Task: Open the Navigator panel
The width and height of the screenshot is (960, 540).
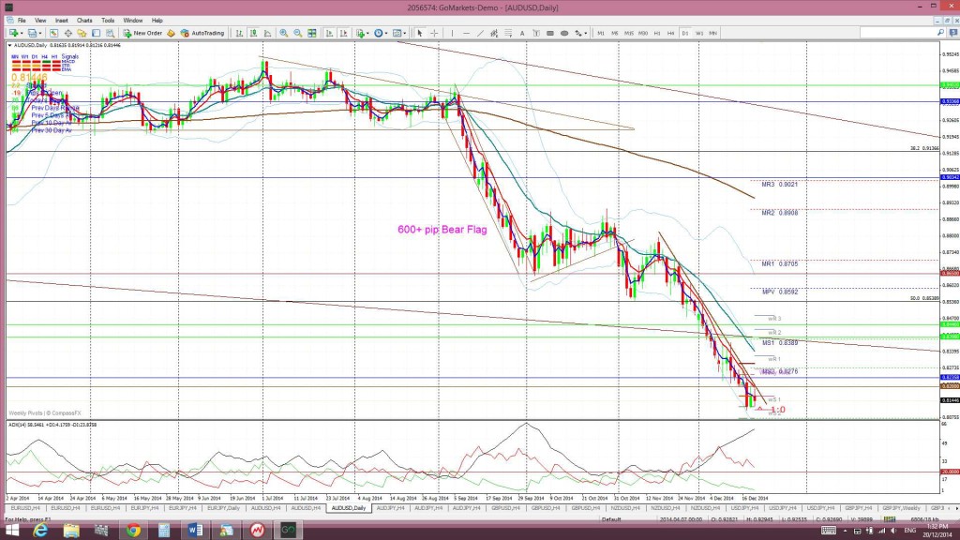Action: tap(82, 33)
